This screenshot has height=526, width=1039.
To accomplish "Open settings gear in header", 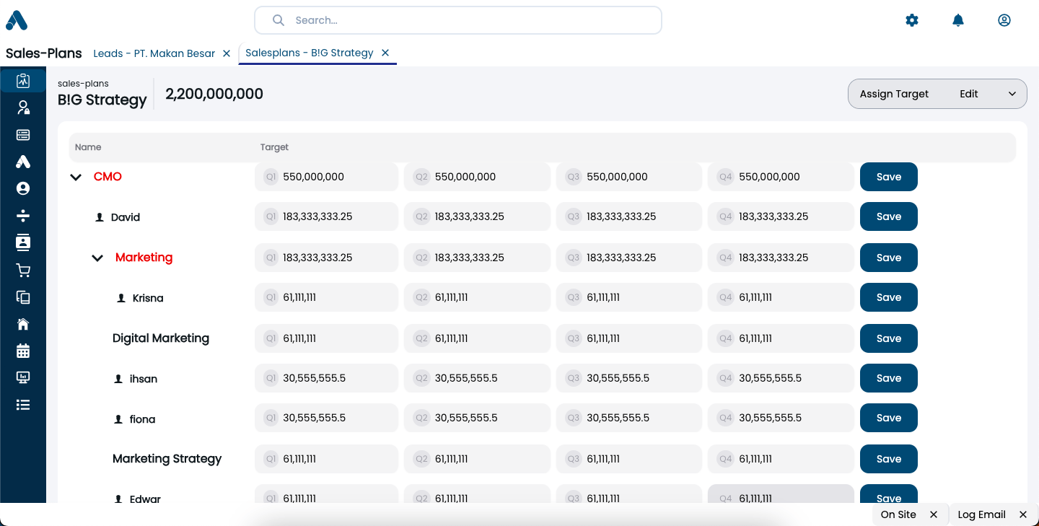I will [912, 20].
